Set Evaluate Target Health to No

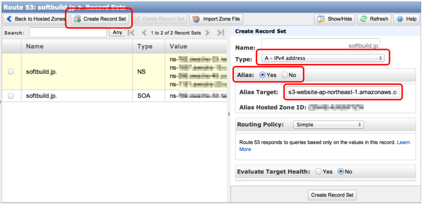pos(341,172)
